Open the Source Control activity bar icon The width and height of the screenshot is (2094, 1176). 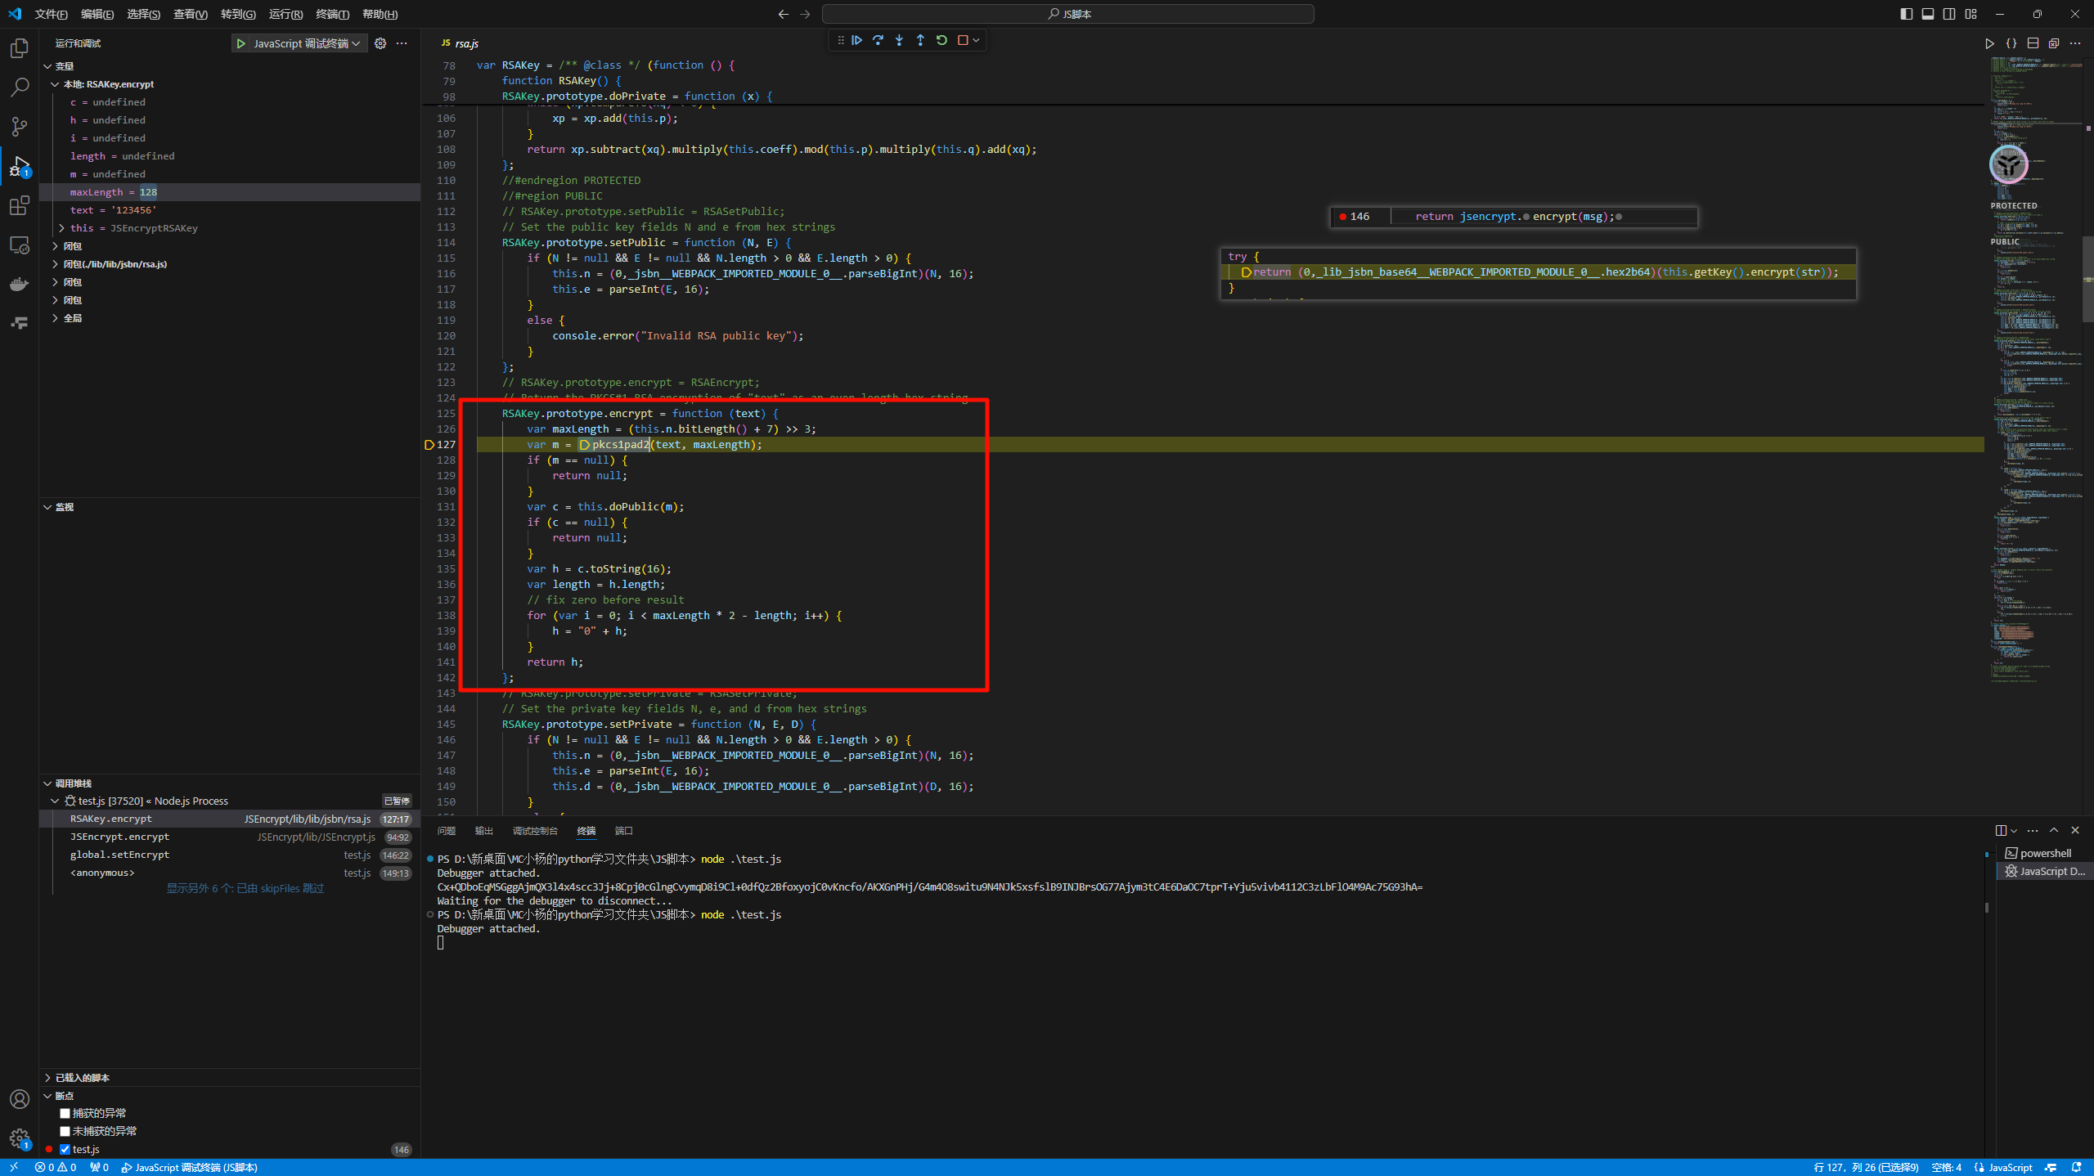20,127
